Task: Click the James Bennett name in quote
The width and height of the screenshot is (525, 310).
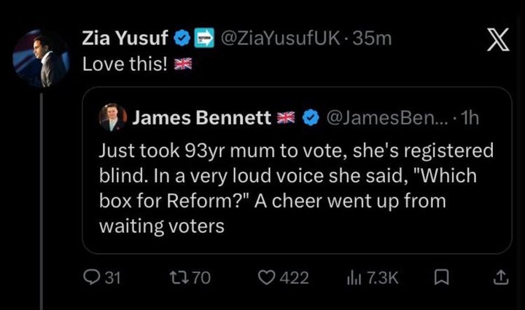Action: point(201,119)
